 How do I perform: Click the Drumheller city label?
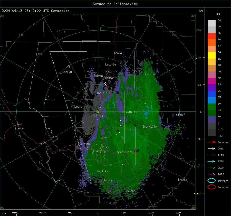point(150,127)
